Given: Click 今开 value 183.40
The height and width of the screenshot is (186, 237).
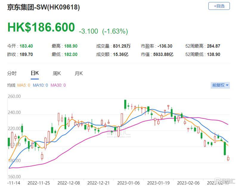Looking at the screenshot, I should point(26,46).
